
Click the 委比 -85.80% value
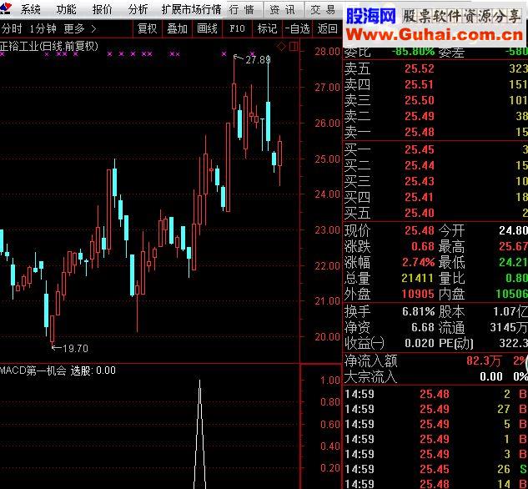point(413,51)
